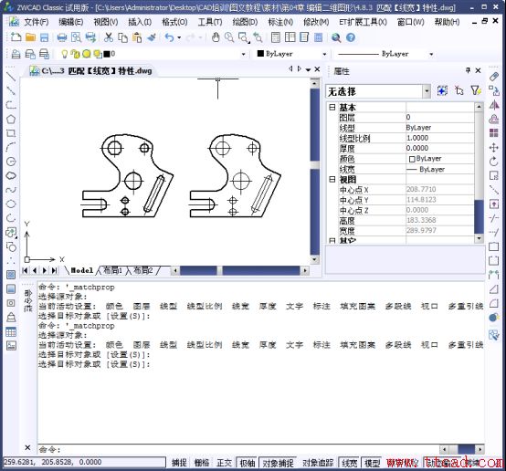Click the 颜色 ByLayer color swatch

[412, 159]
